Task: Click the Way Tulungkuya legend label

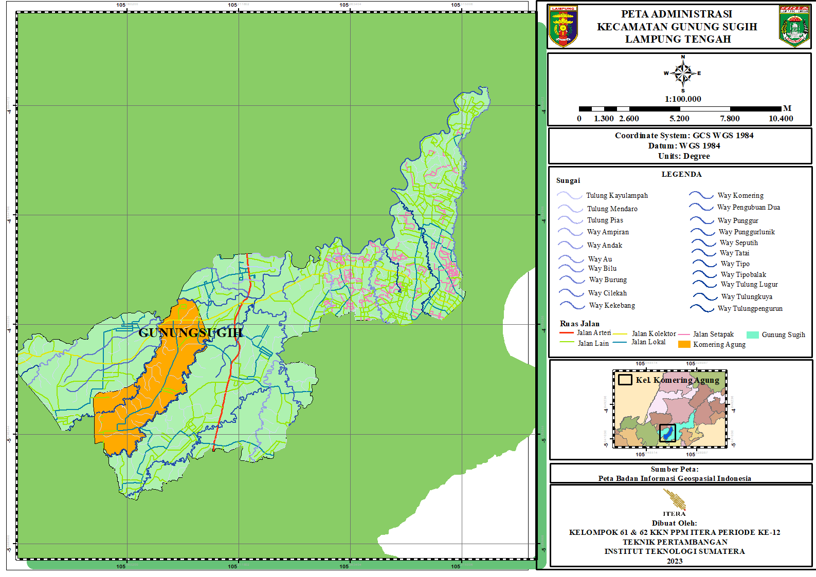Action: click(747, 296)
